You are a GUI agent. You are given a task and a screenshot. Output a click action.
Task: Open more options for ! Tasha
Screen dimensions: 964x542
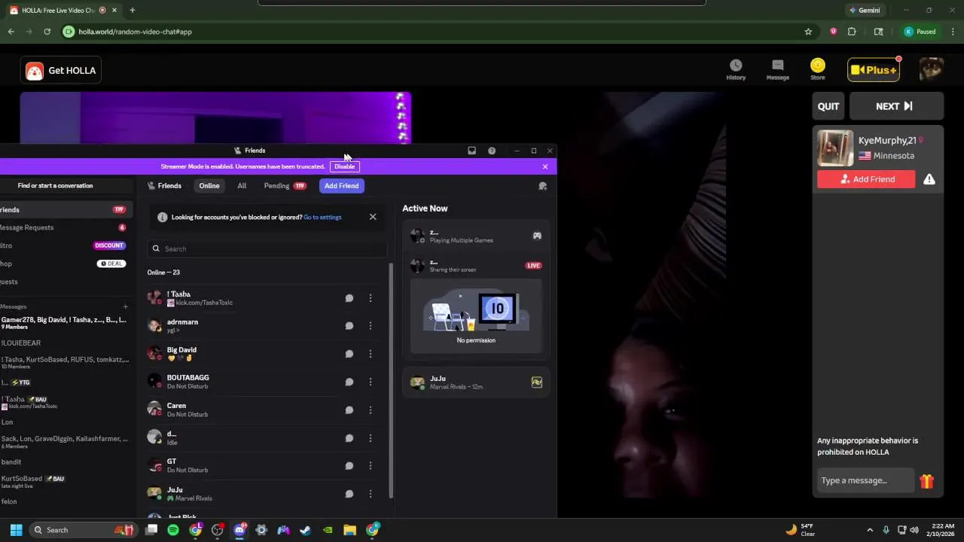click(371, 298)
